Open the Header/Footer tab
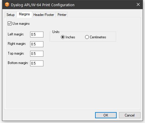Viewport: 145px width, 123px height. pos(44,15)
